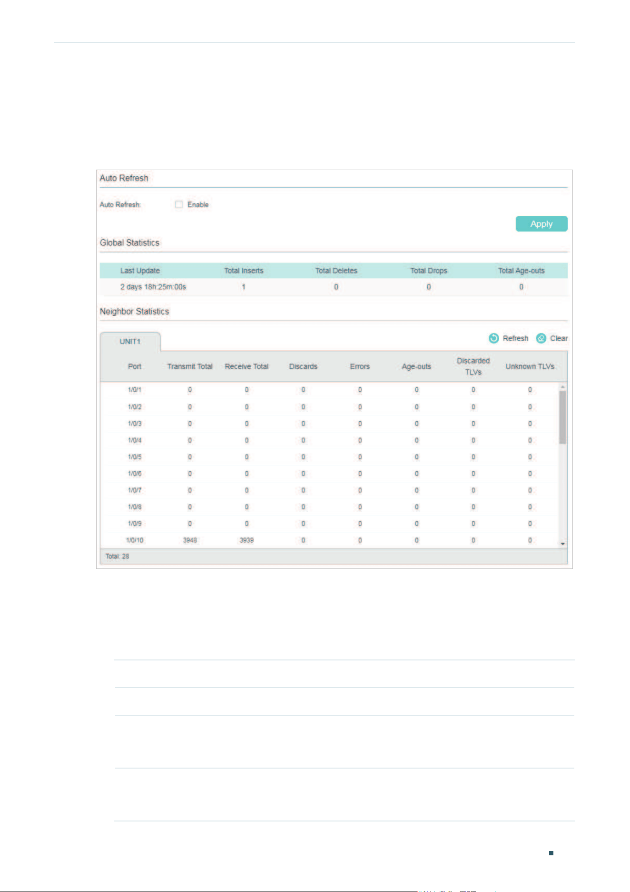Click the Unknown TLVs column header
Image resolution: width=630 pixels, height=892 pixels.
(x=530, y=366)
